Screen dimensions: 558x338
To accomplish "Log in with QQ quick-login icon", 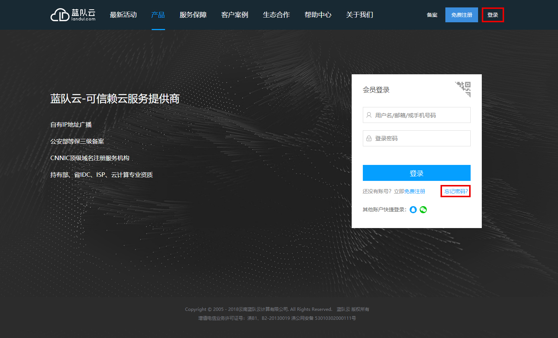I will click(413, 209).
